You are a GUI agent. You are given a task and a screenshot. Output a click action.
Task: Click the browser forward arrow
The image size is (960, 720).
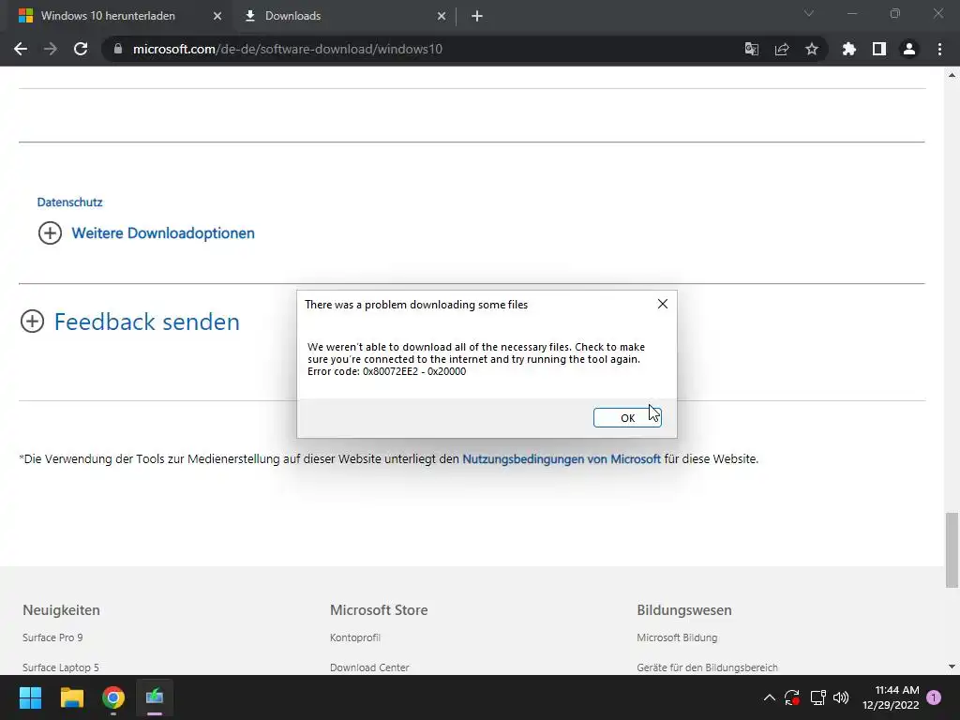pos(51,49)
